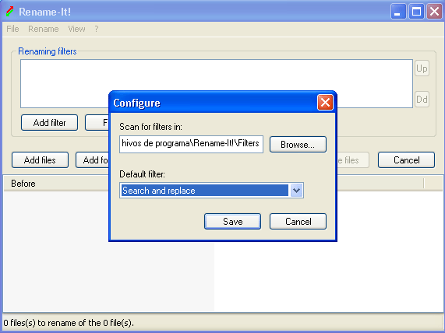The image size is (445, 333).
Task: Select the Search and replace combo box
Action: click(211, 191)
